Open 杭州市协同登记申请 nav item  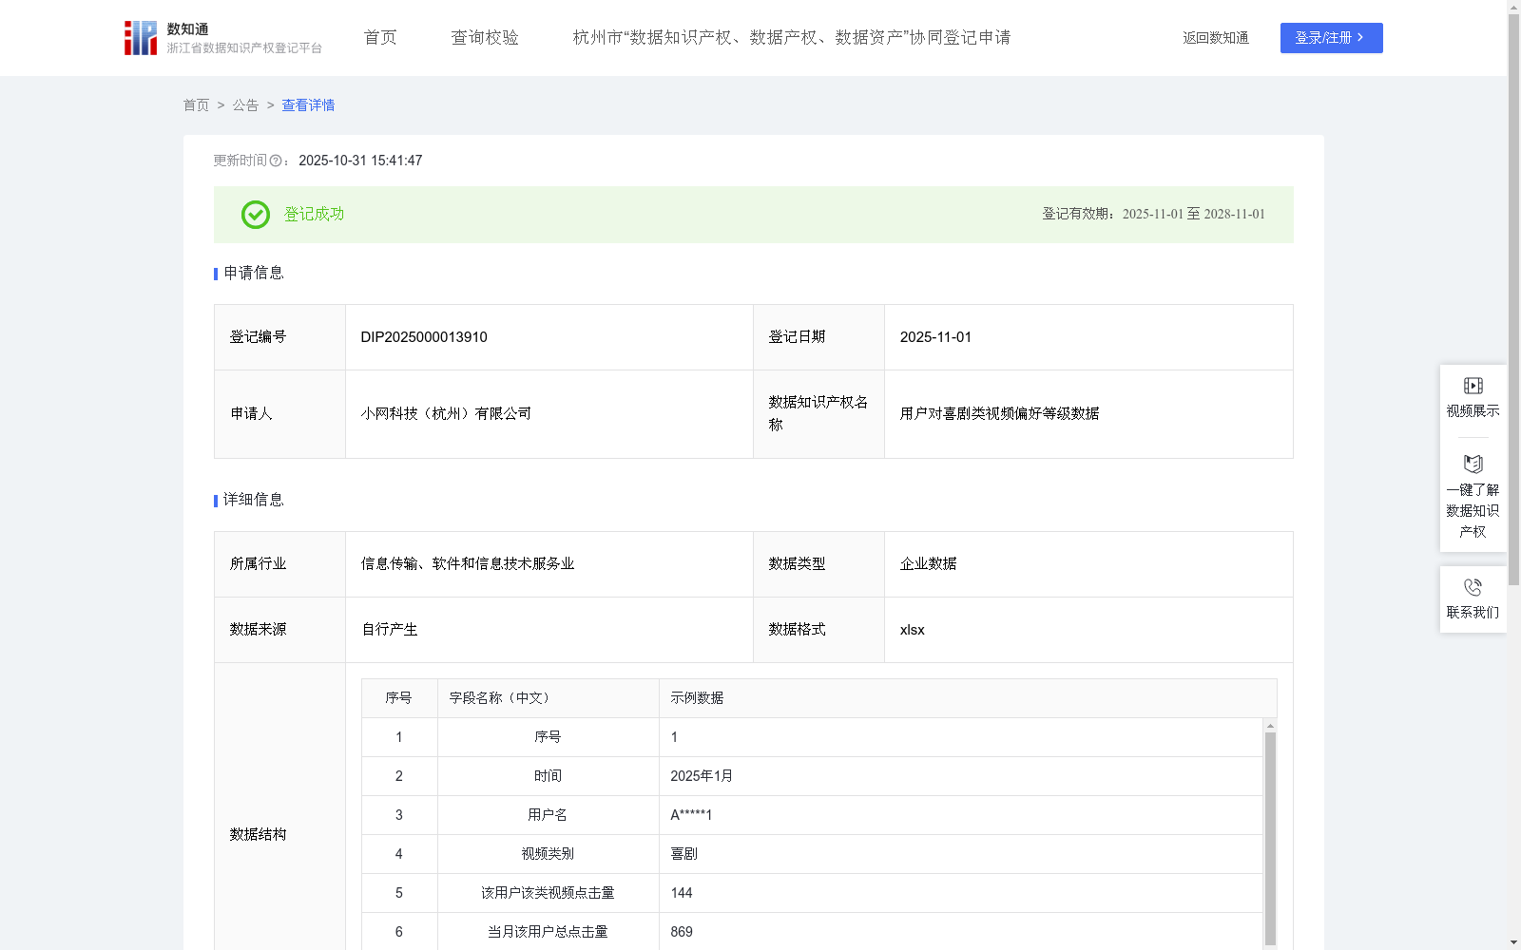792,38
